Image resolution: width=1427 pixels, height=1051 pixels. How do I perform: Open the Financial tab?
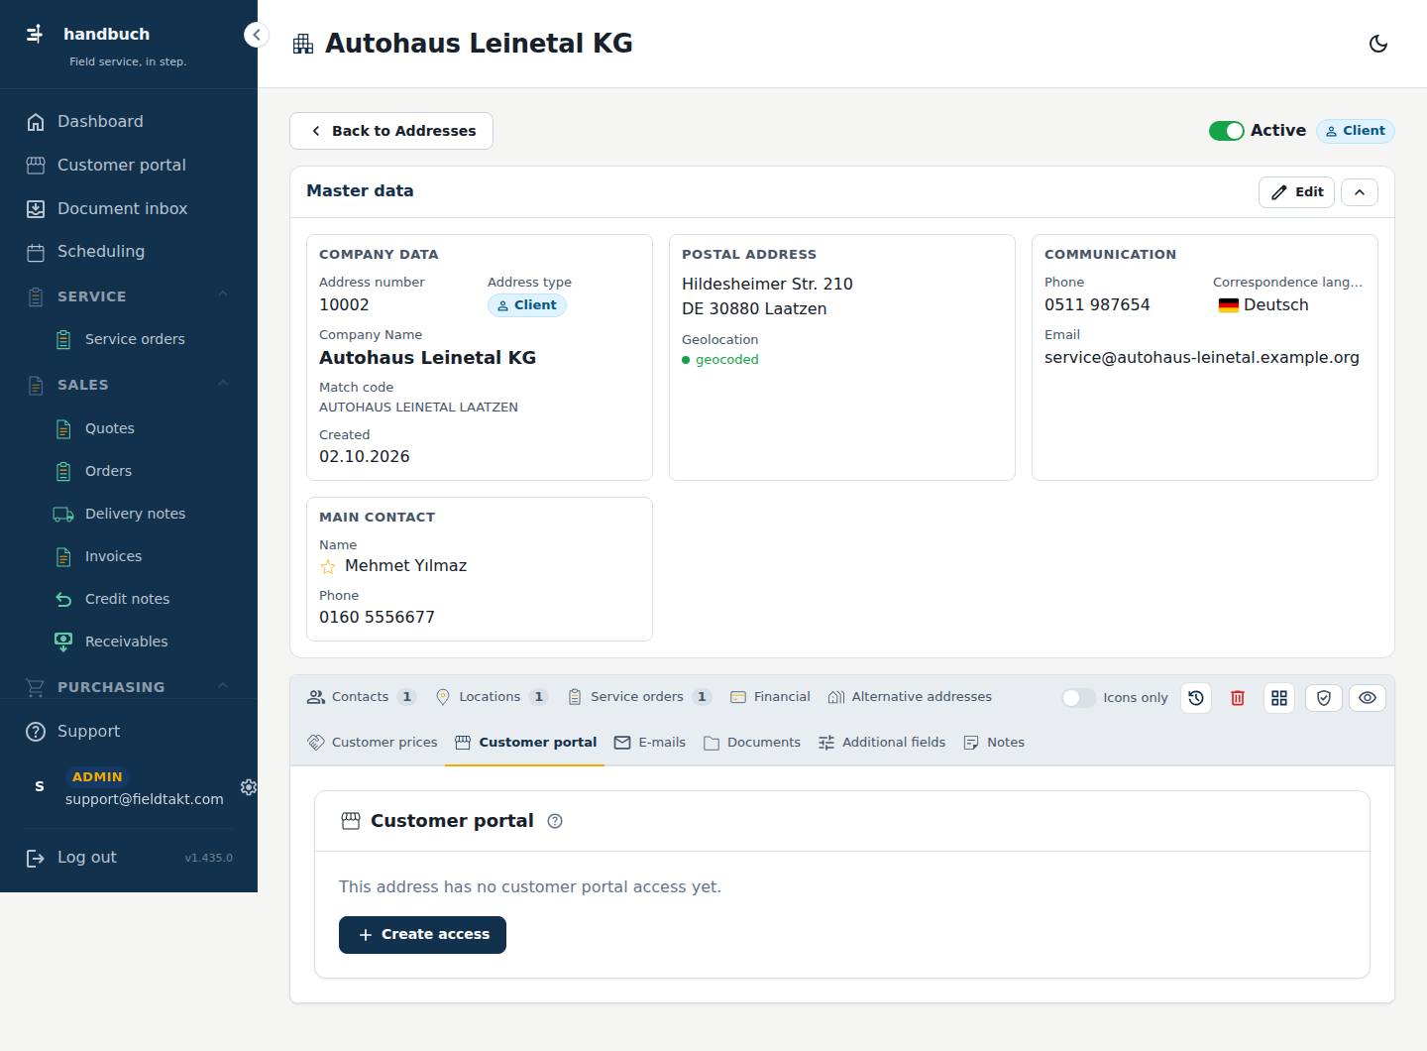tap(770, 697)
